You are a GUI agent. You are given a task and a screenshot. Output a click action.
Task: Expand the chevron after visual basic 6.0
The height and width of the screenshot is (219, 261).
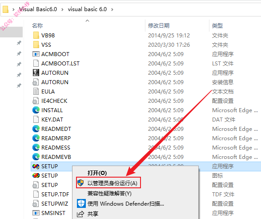tap(112, 9)
